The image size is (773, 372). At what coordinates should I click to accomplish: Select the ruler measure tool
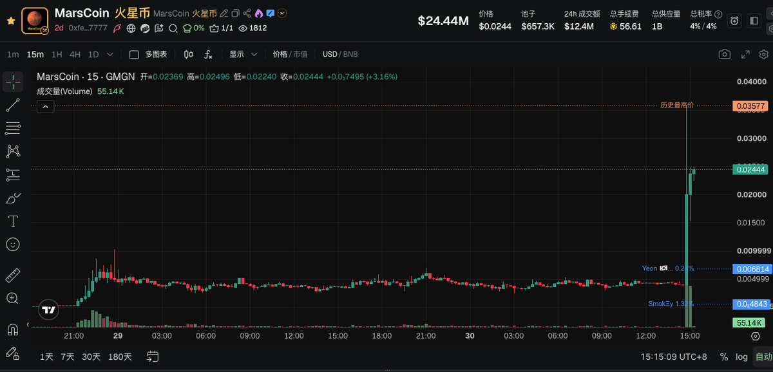pos(13,275)
